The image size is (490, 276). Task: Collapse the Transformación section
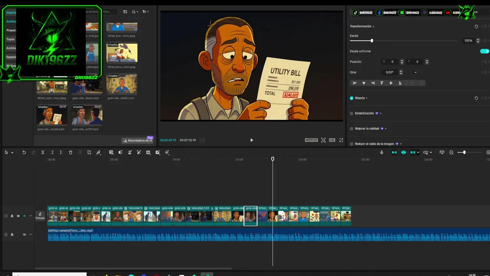pos(373,26)
